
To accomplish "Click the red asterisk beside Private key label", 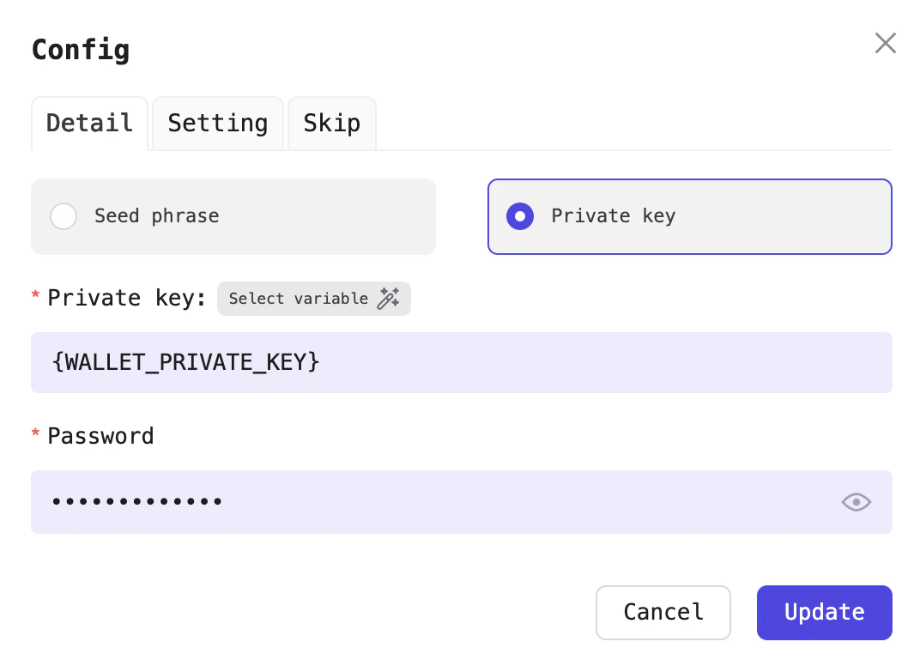I will click(35, 297).
